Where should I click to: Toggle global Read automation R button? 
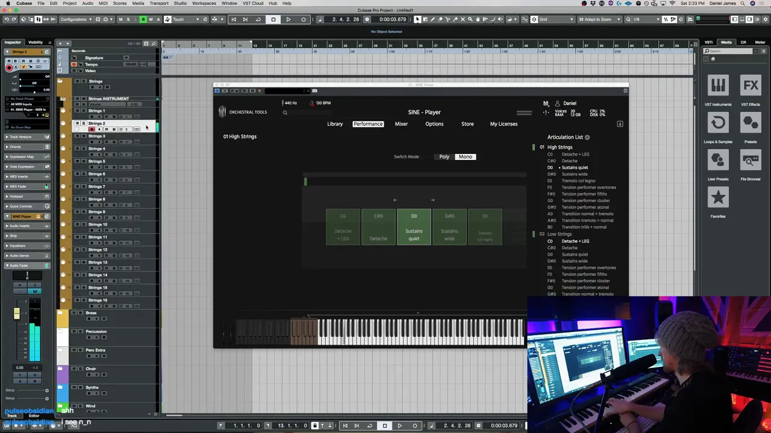point(143,19)
